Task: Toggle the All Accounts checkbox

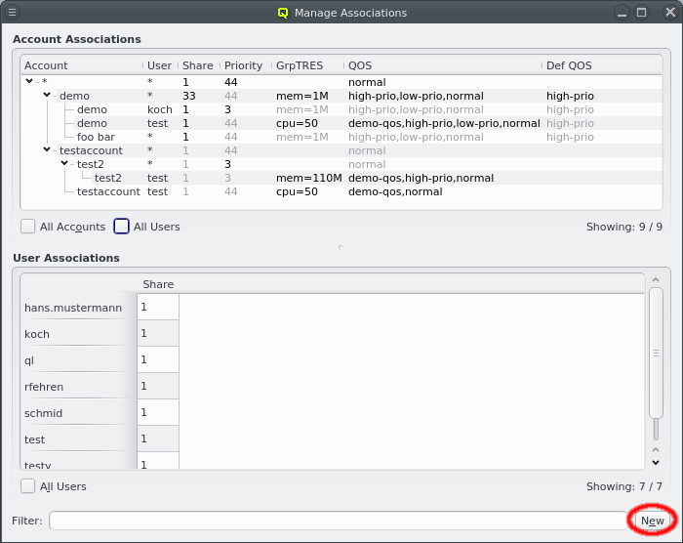Action: [x=28, y=227]
